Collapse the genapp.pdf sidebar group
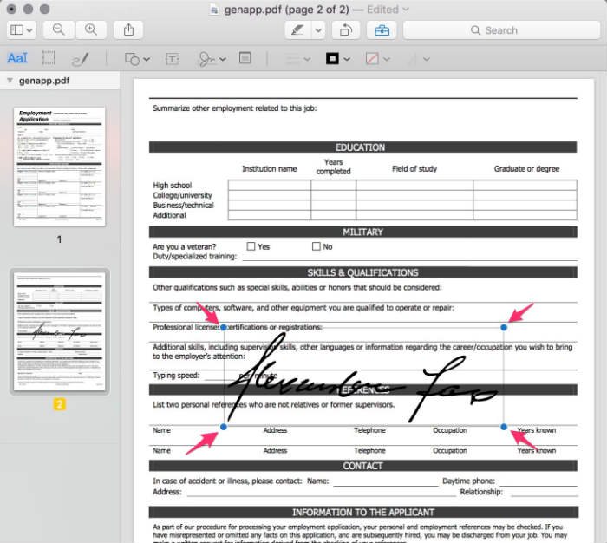The image size is (607, 543). pyautogui.click(x=10, y=81)
